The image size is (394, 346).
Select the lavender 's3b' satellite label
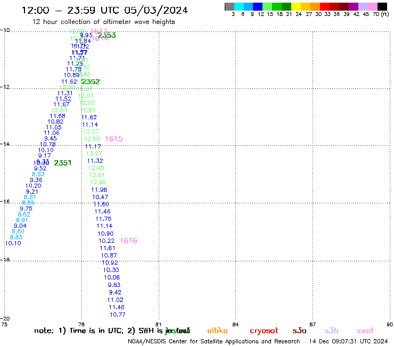point(331,331)
